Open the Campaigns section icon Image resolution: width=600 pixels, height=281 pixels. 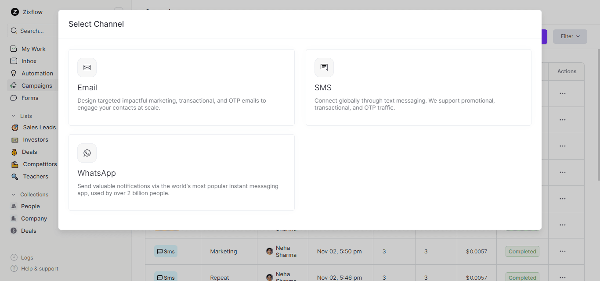[14, 85]
